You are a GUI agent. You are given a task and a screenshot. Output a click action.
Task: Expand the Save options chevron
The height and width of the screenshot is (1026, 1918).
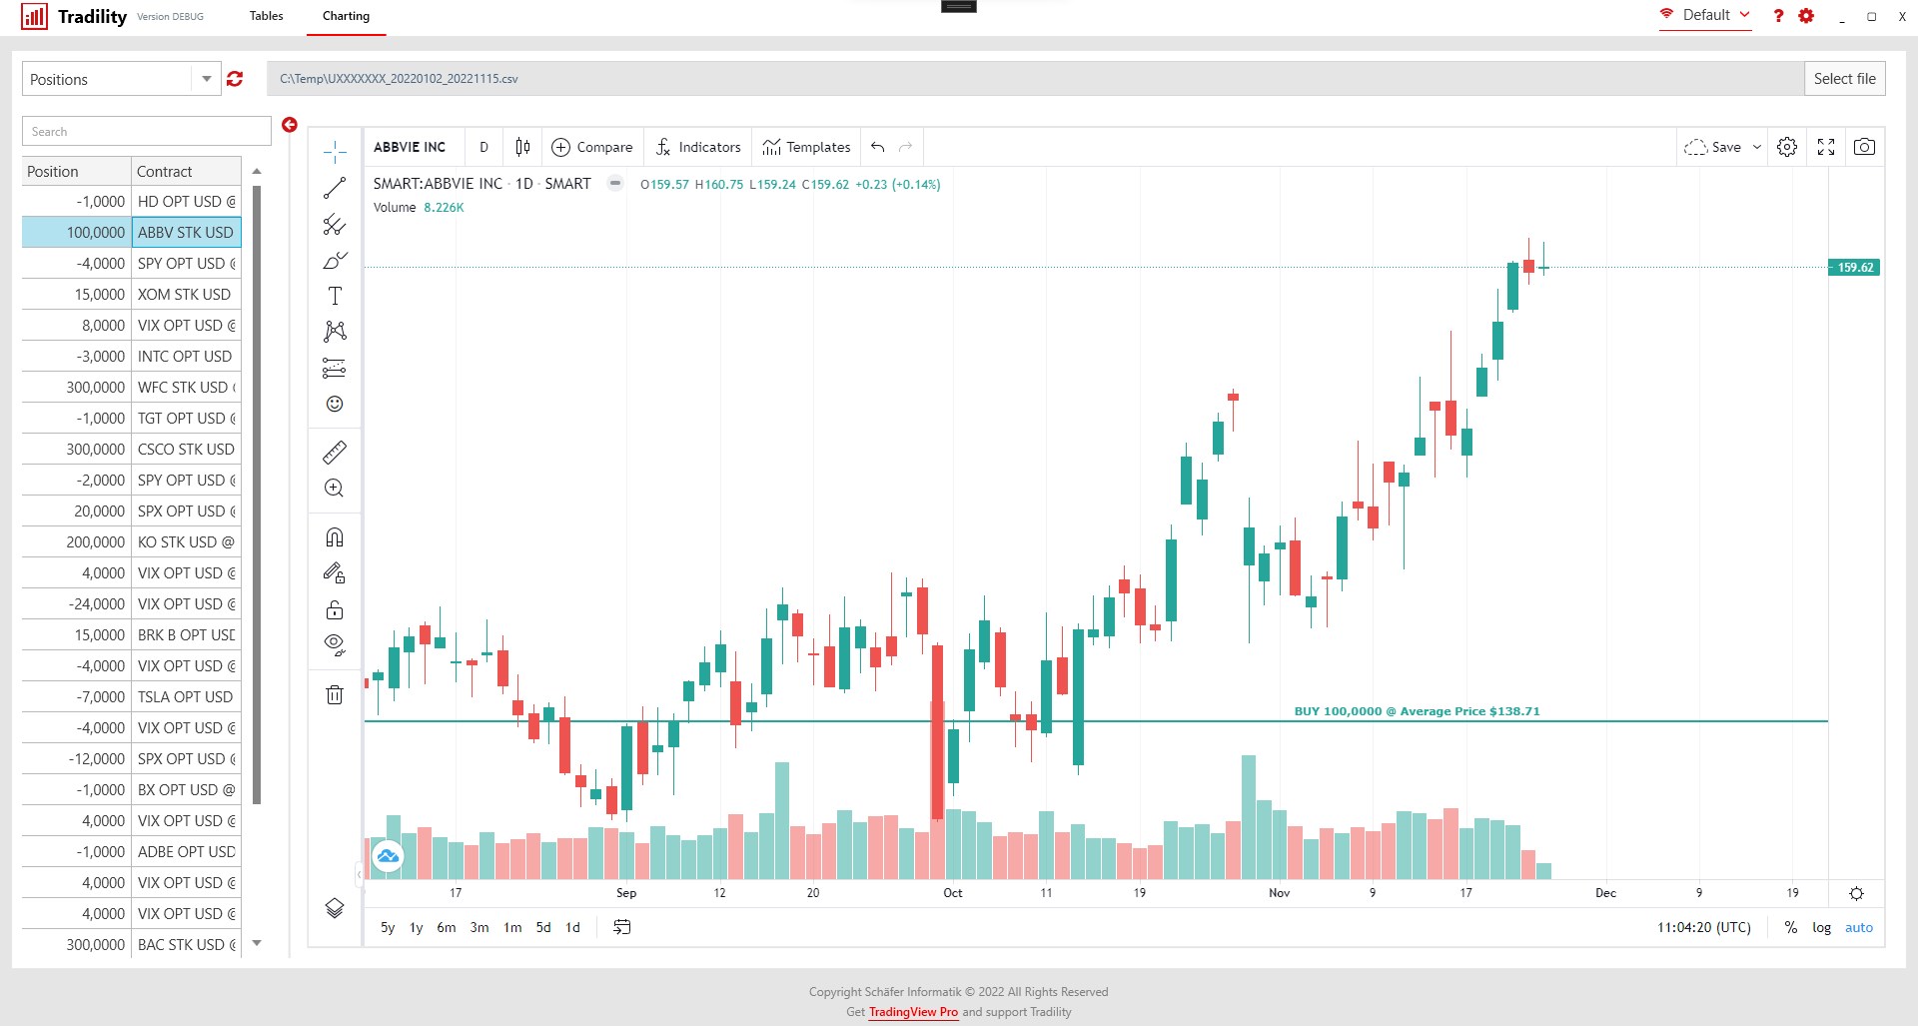point(1756,147)
